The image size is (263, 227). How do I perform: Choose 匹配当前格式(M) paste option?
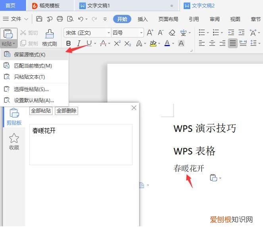pos(35,66)
